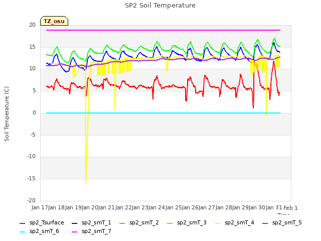The height and width of the screenshot is (241, 321).
Task: Click the Jan 28 x-axis tick label
Action: pos(223,207)
